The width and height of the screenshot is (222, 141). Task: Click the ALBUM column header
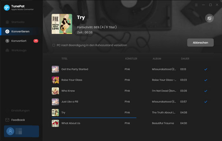coord(157,59)
